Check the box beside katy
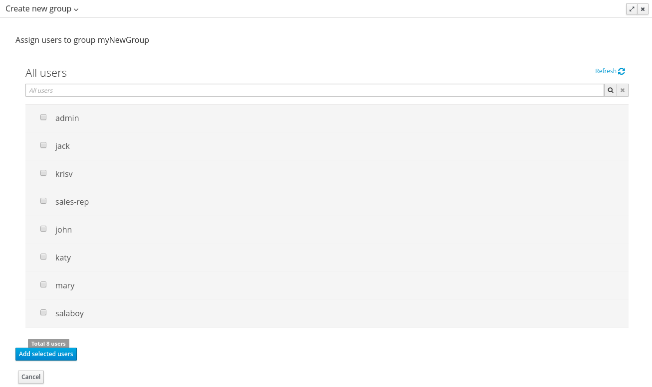The width and height of the screenshot is (652, 387). coord(43,257)
